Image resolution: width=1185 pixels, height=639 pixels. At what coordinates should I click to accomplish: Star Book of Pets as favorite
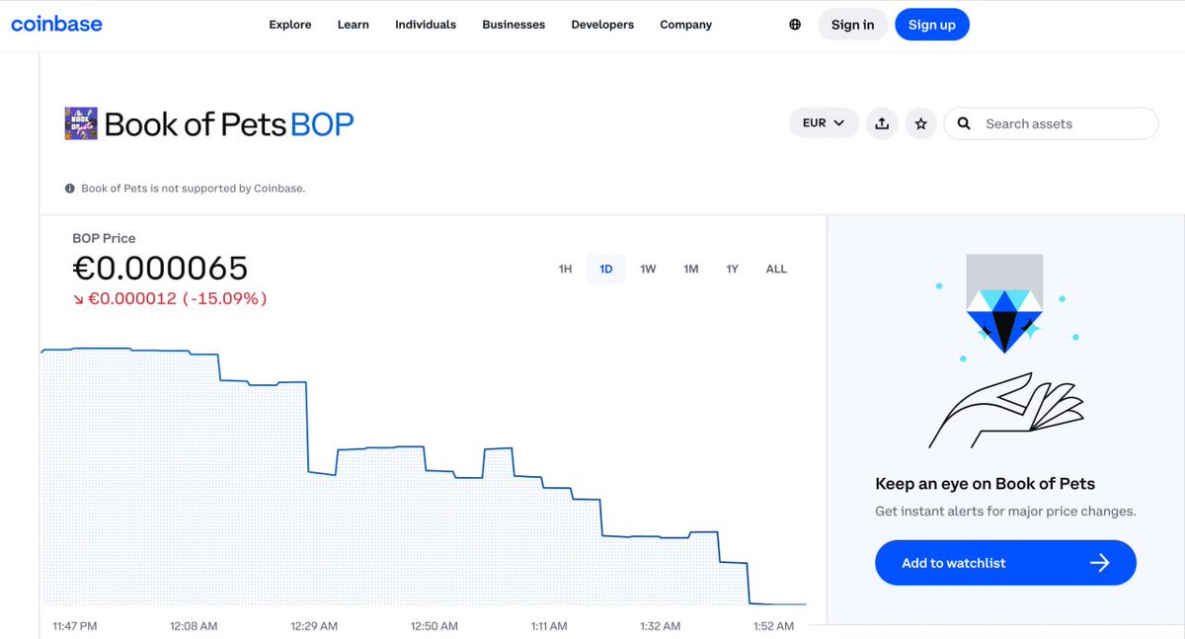921,123
